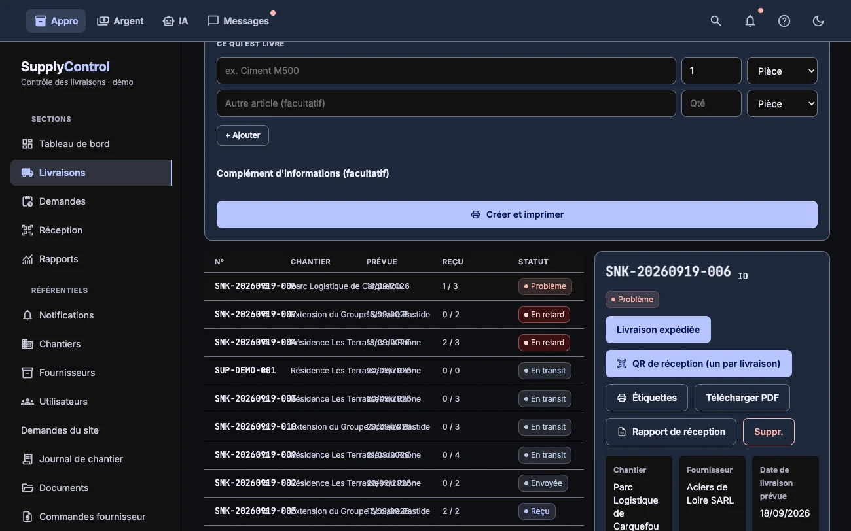Open the Messages tab

238,21
